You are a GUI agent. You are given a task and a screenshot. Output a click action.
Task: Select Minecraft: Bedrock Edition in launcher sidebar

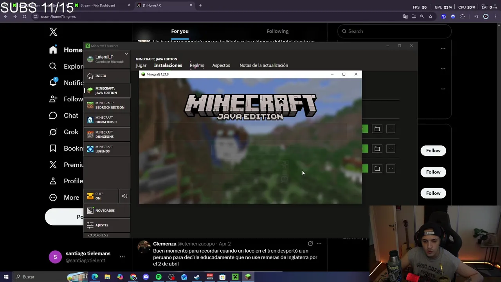[x=107, y=105]
